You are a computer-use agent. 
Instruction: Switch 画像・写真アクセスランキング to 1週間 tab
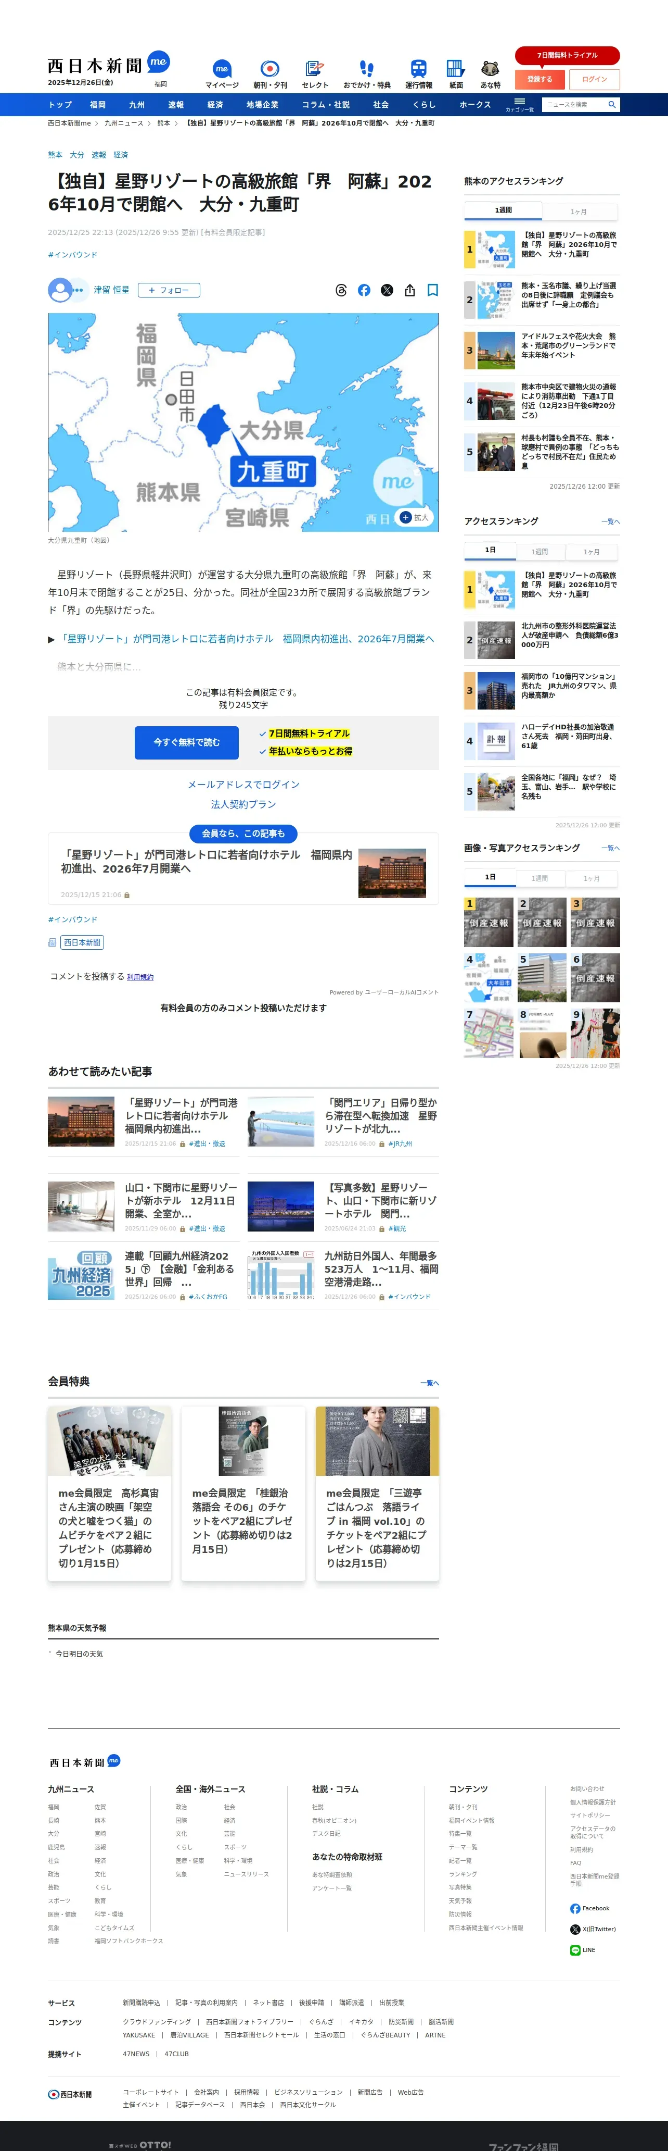(x=541, y=878)
